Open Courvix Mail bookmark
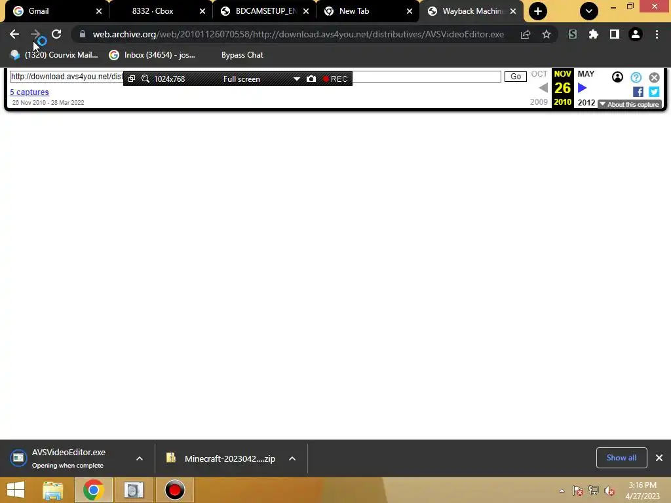The width and height of the screenshot is (671, 503). tap(54, 55)
